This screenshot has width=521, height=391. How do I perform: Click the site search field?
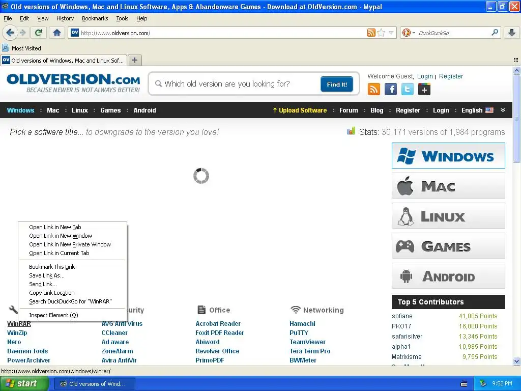(238, 84)
